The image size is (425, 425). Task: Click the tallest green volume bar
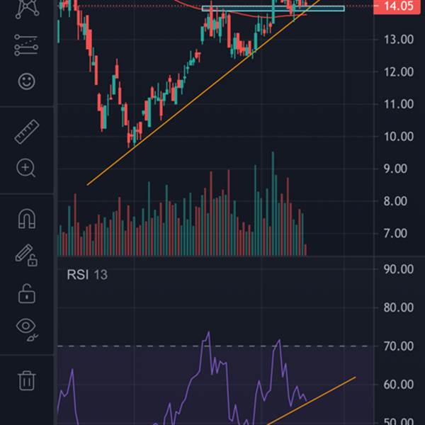tap(273, 204)
